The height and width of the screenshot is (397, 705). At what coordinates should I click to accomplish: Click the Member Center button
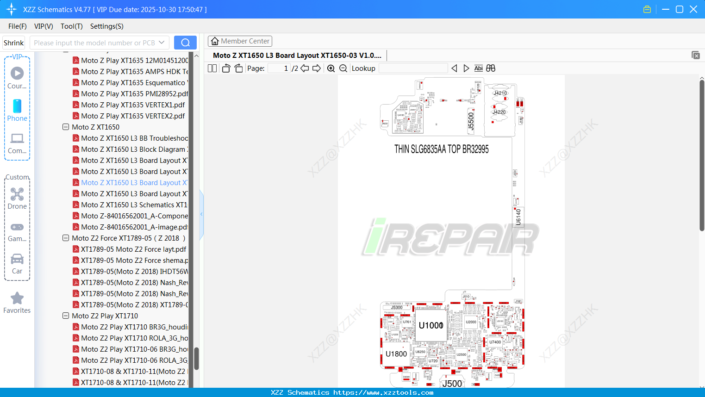tap(240, 41)
